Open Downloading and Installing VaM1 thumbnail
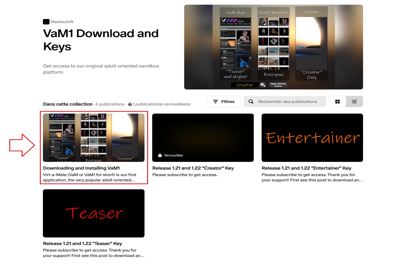This screenshot has height=264, width=397. pos(94,138)
